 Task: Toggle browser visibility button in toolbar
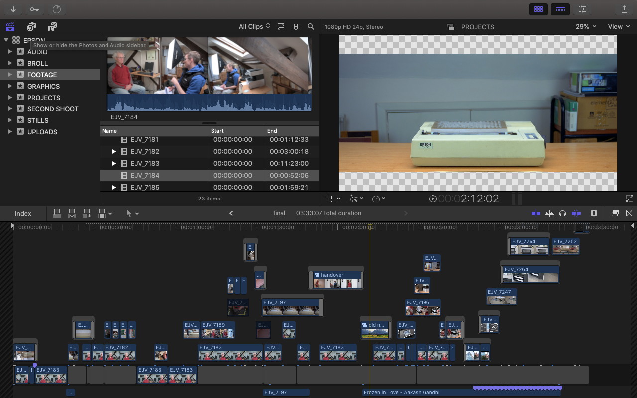pos(538,9)
